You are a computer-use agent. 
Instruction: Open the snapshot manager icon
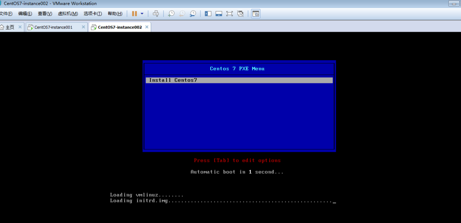192,14
